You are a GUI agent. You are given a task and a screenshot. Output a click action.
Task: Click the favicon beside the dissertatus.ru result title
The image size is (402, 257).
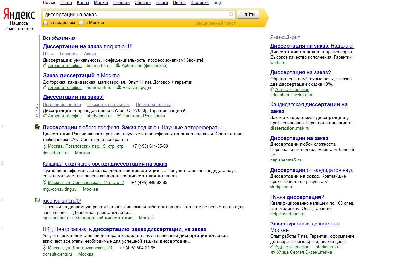pos(37,127)
